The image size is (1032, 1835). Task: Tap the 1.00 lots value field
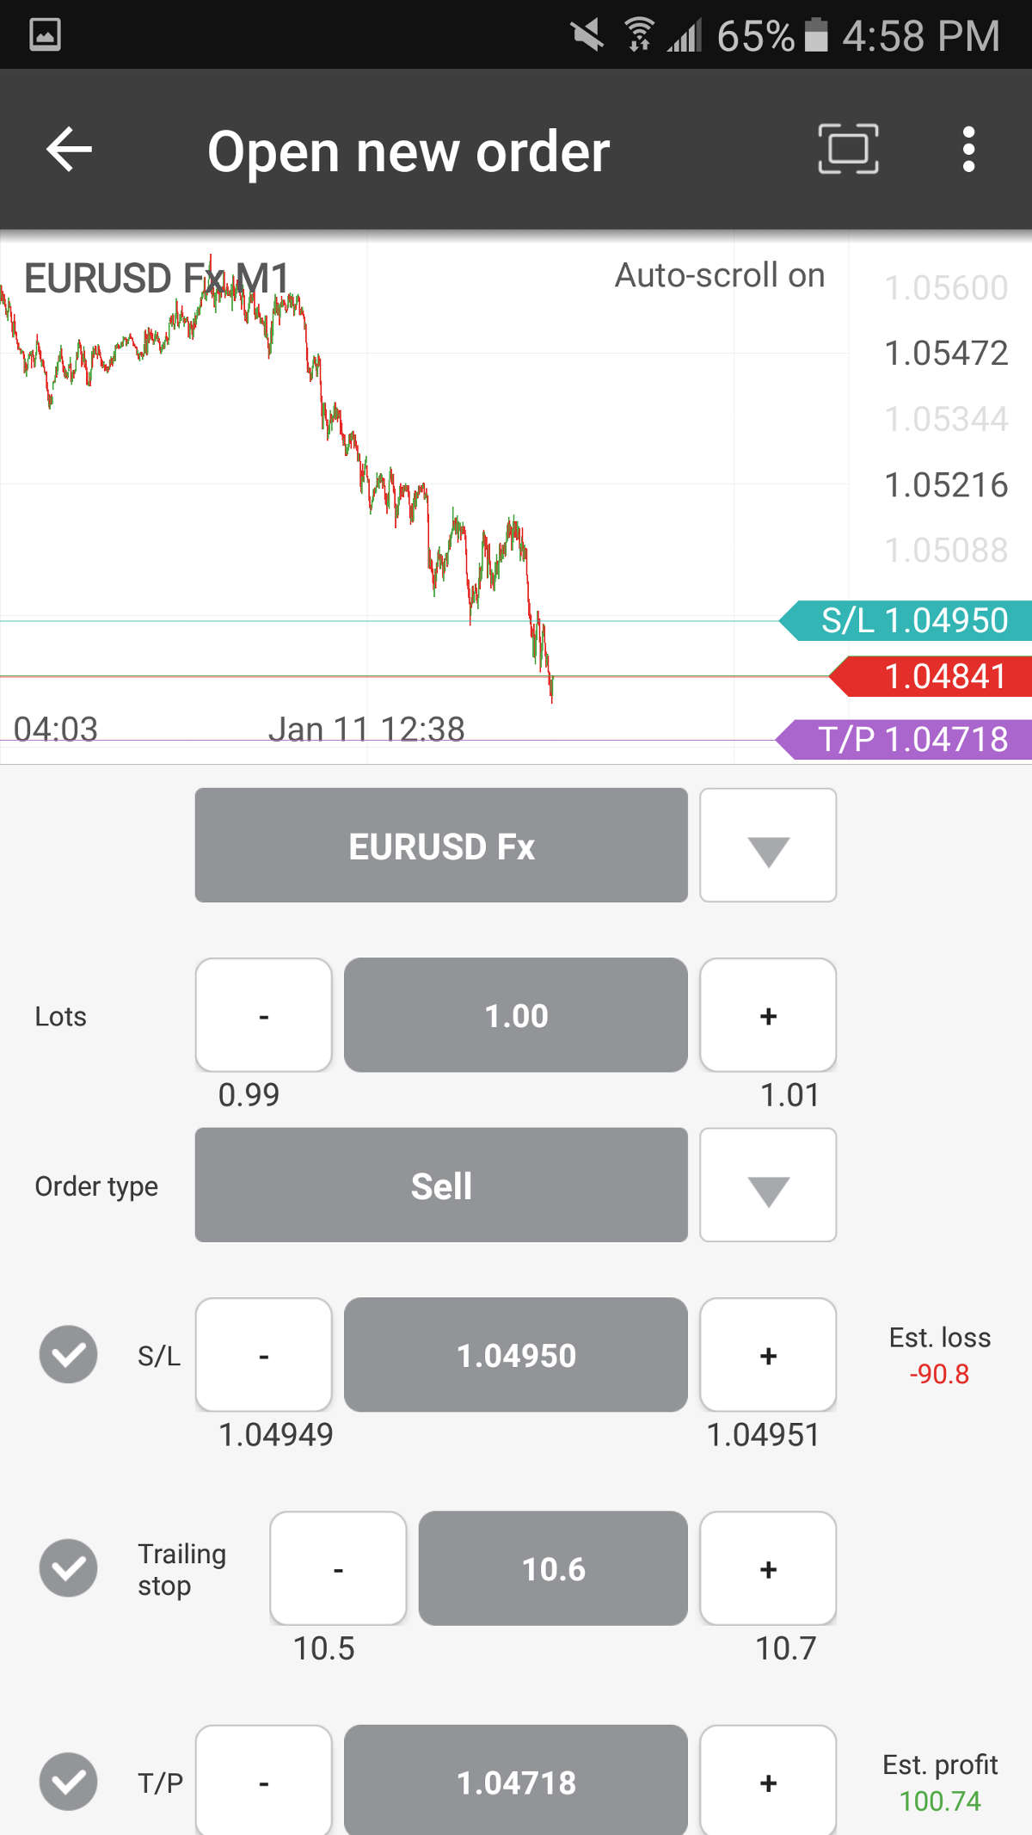pos(516,1015)
